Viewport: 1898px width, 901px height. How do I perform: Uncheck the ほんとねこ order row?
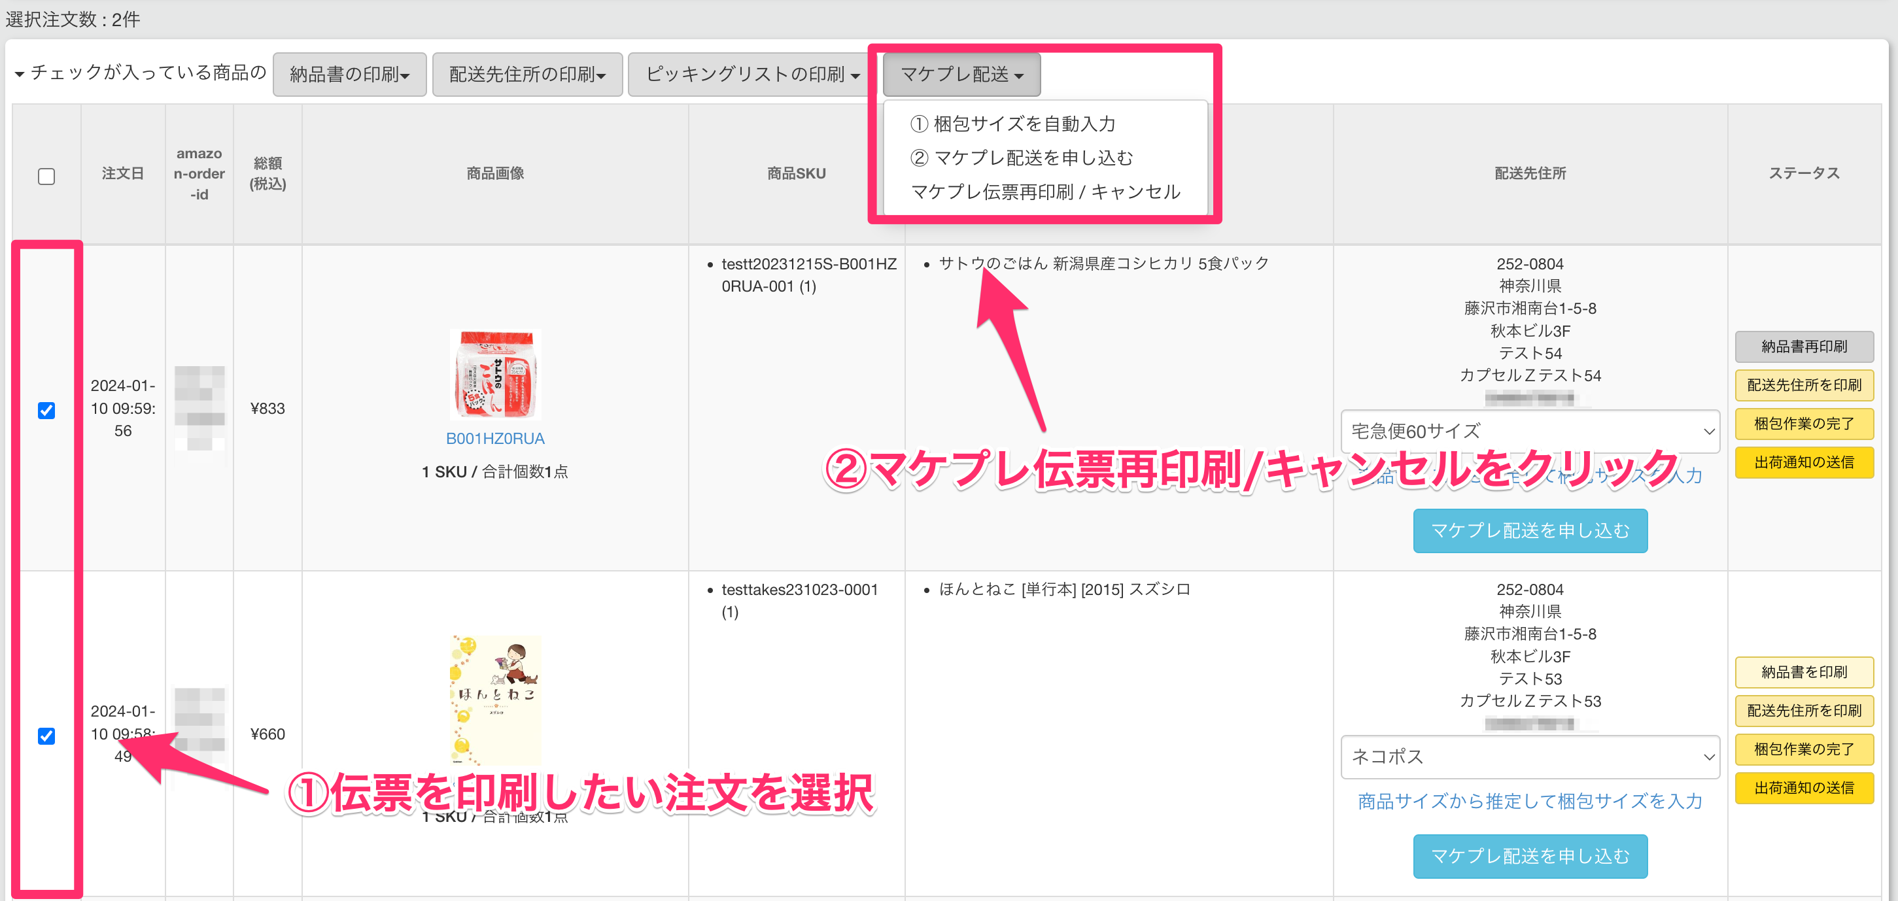coord(46,736)
